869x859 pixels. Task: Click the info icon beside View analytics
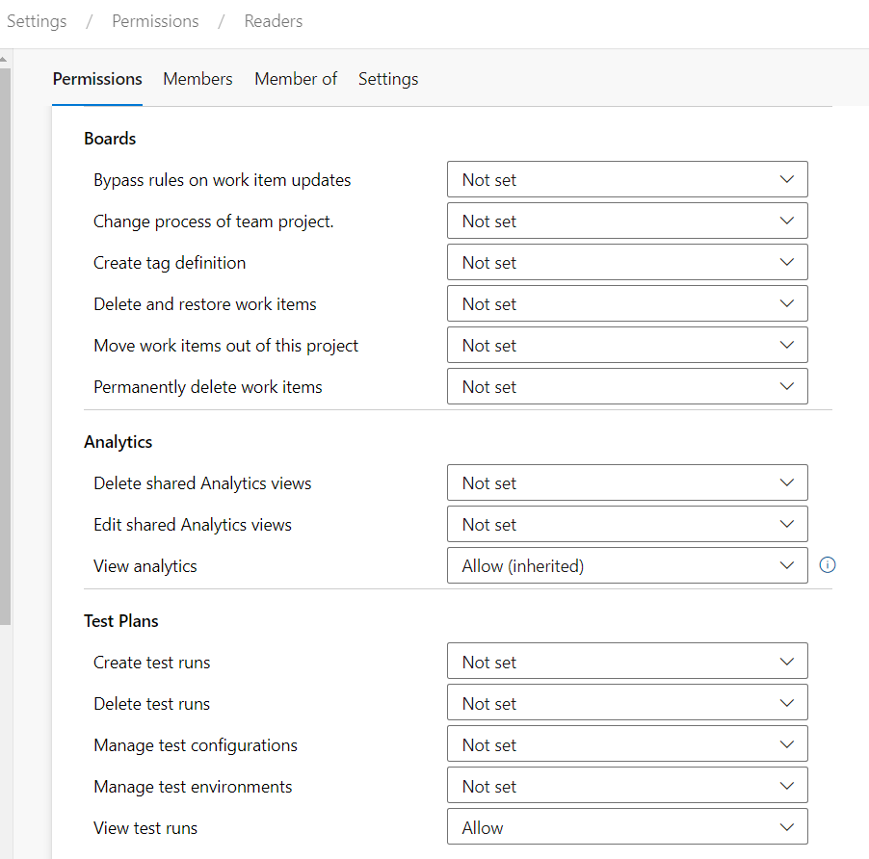coord(827,565)
